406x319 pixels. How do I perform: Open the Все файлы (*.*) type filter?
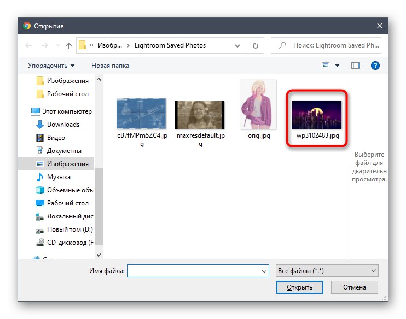pyautogui.click(x=327, y=271)
